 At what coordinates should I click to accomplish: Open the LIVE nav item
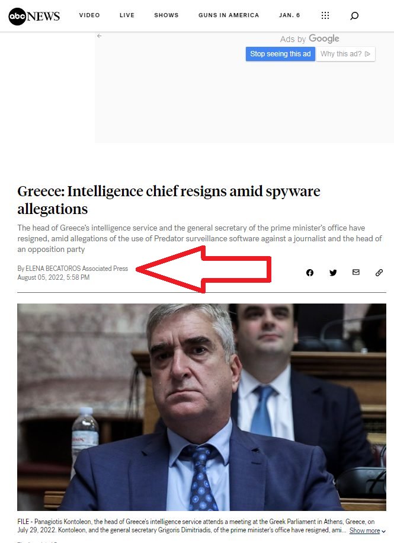pos(127,15)
